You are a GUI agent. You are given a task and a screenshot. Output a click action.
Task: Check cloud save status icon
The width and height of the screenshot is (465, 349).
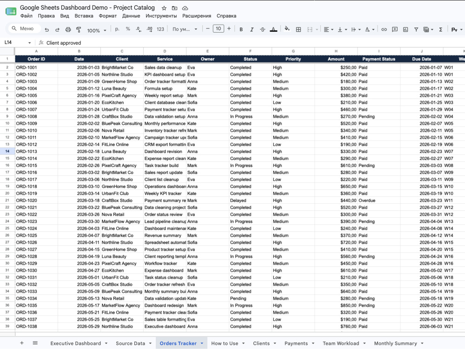coord(185,8)
